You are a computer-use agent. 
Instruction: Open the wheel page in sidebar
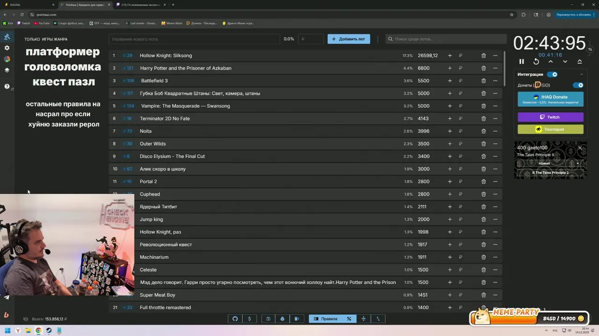[x=7, y=59]
